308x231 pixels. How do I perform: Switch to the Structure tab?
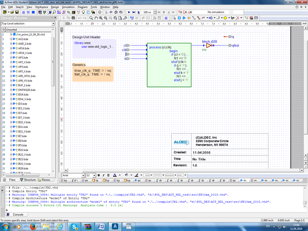tap(29, 180)
